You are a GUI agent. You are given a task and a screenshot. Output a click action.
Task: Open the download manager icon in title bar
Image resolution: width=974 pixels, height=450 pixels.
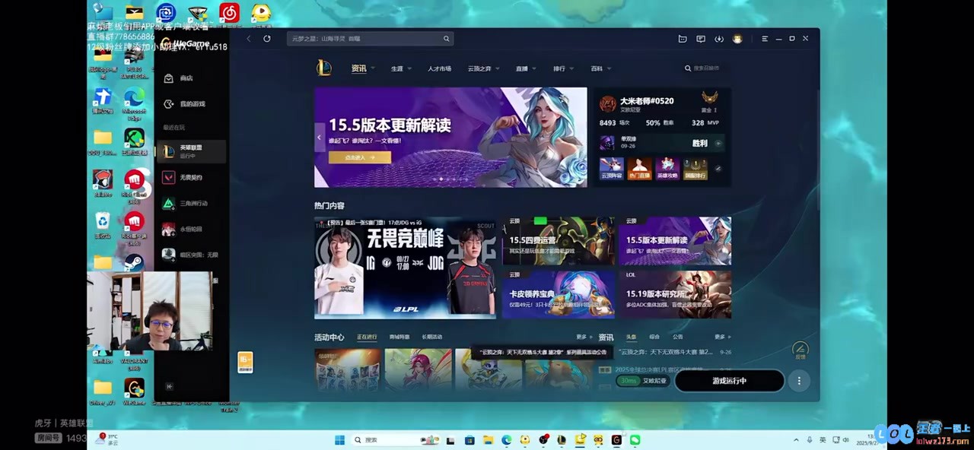[719, 39]
